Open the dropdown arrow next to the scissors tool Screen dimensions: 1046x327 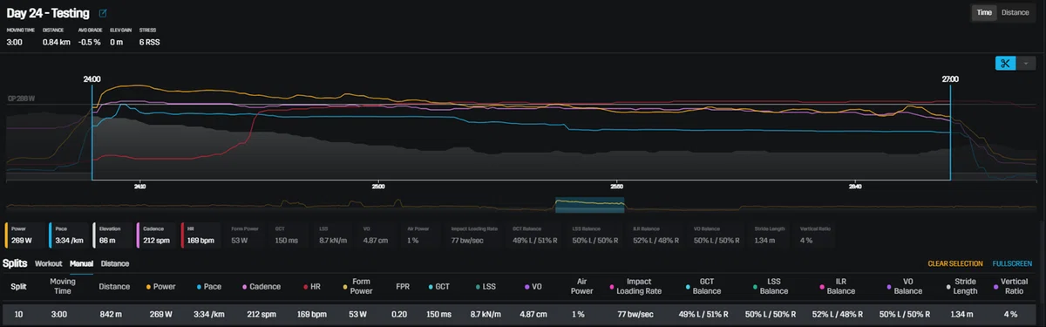tap(1026, 63)
